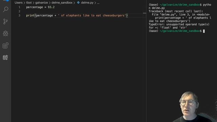Click the minimap marker right of editor

(x=144, y=13)
